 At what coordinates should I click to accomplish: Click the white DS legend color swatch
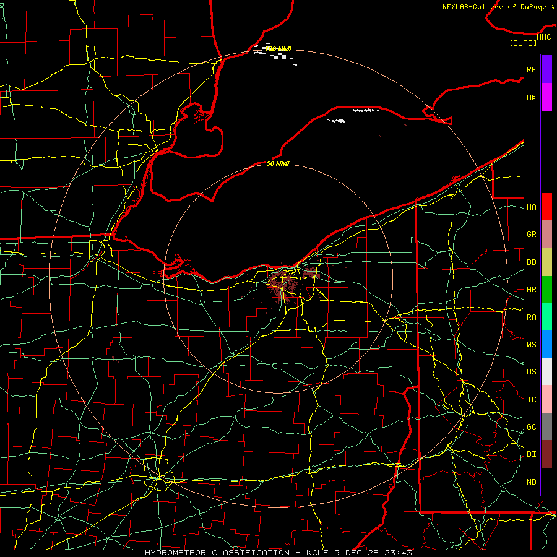[x=546, y=371]
